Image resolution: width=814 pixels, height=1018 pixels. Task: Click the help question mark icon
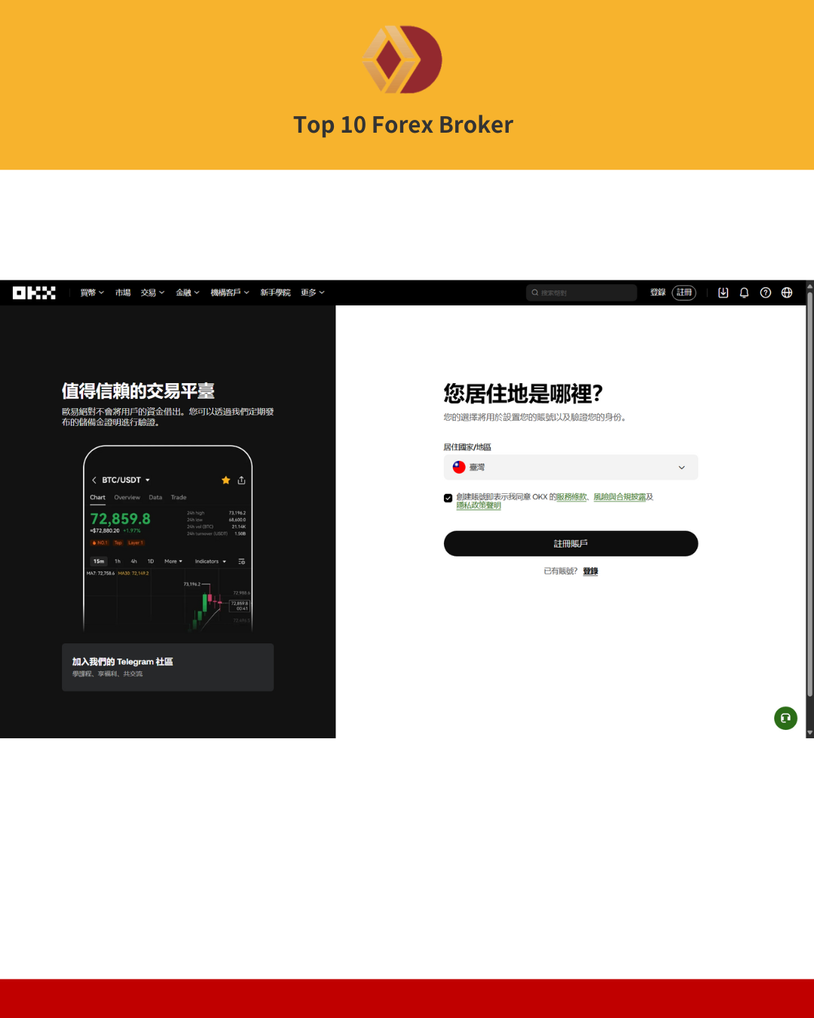point(765,293)
